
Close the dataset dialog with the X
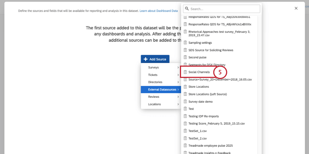pyautogui.click(x=296, y=8)
